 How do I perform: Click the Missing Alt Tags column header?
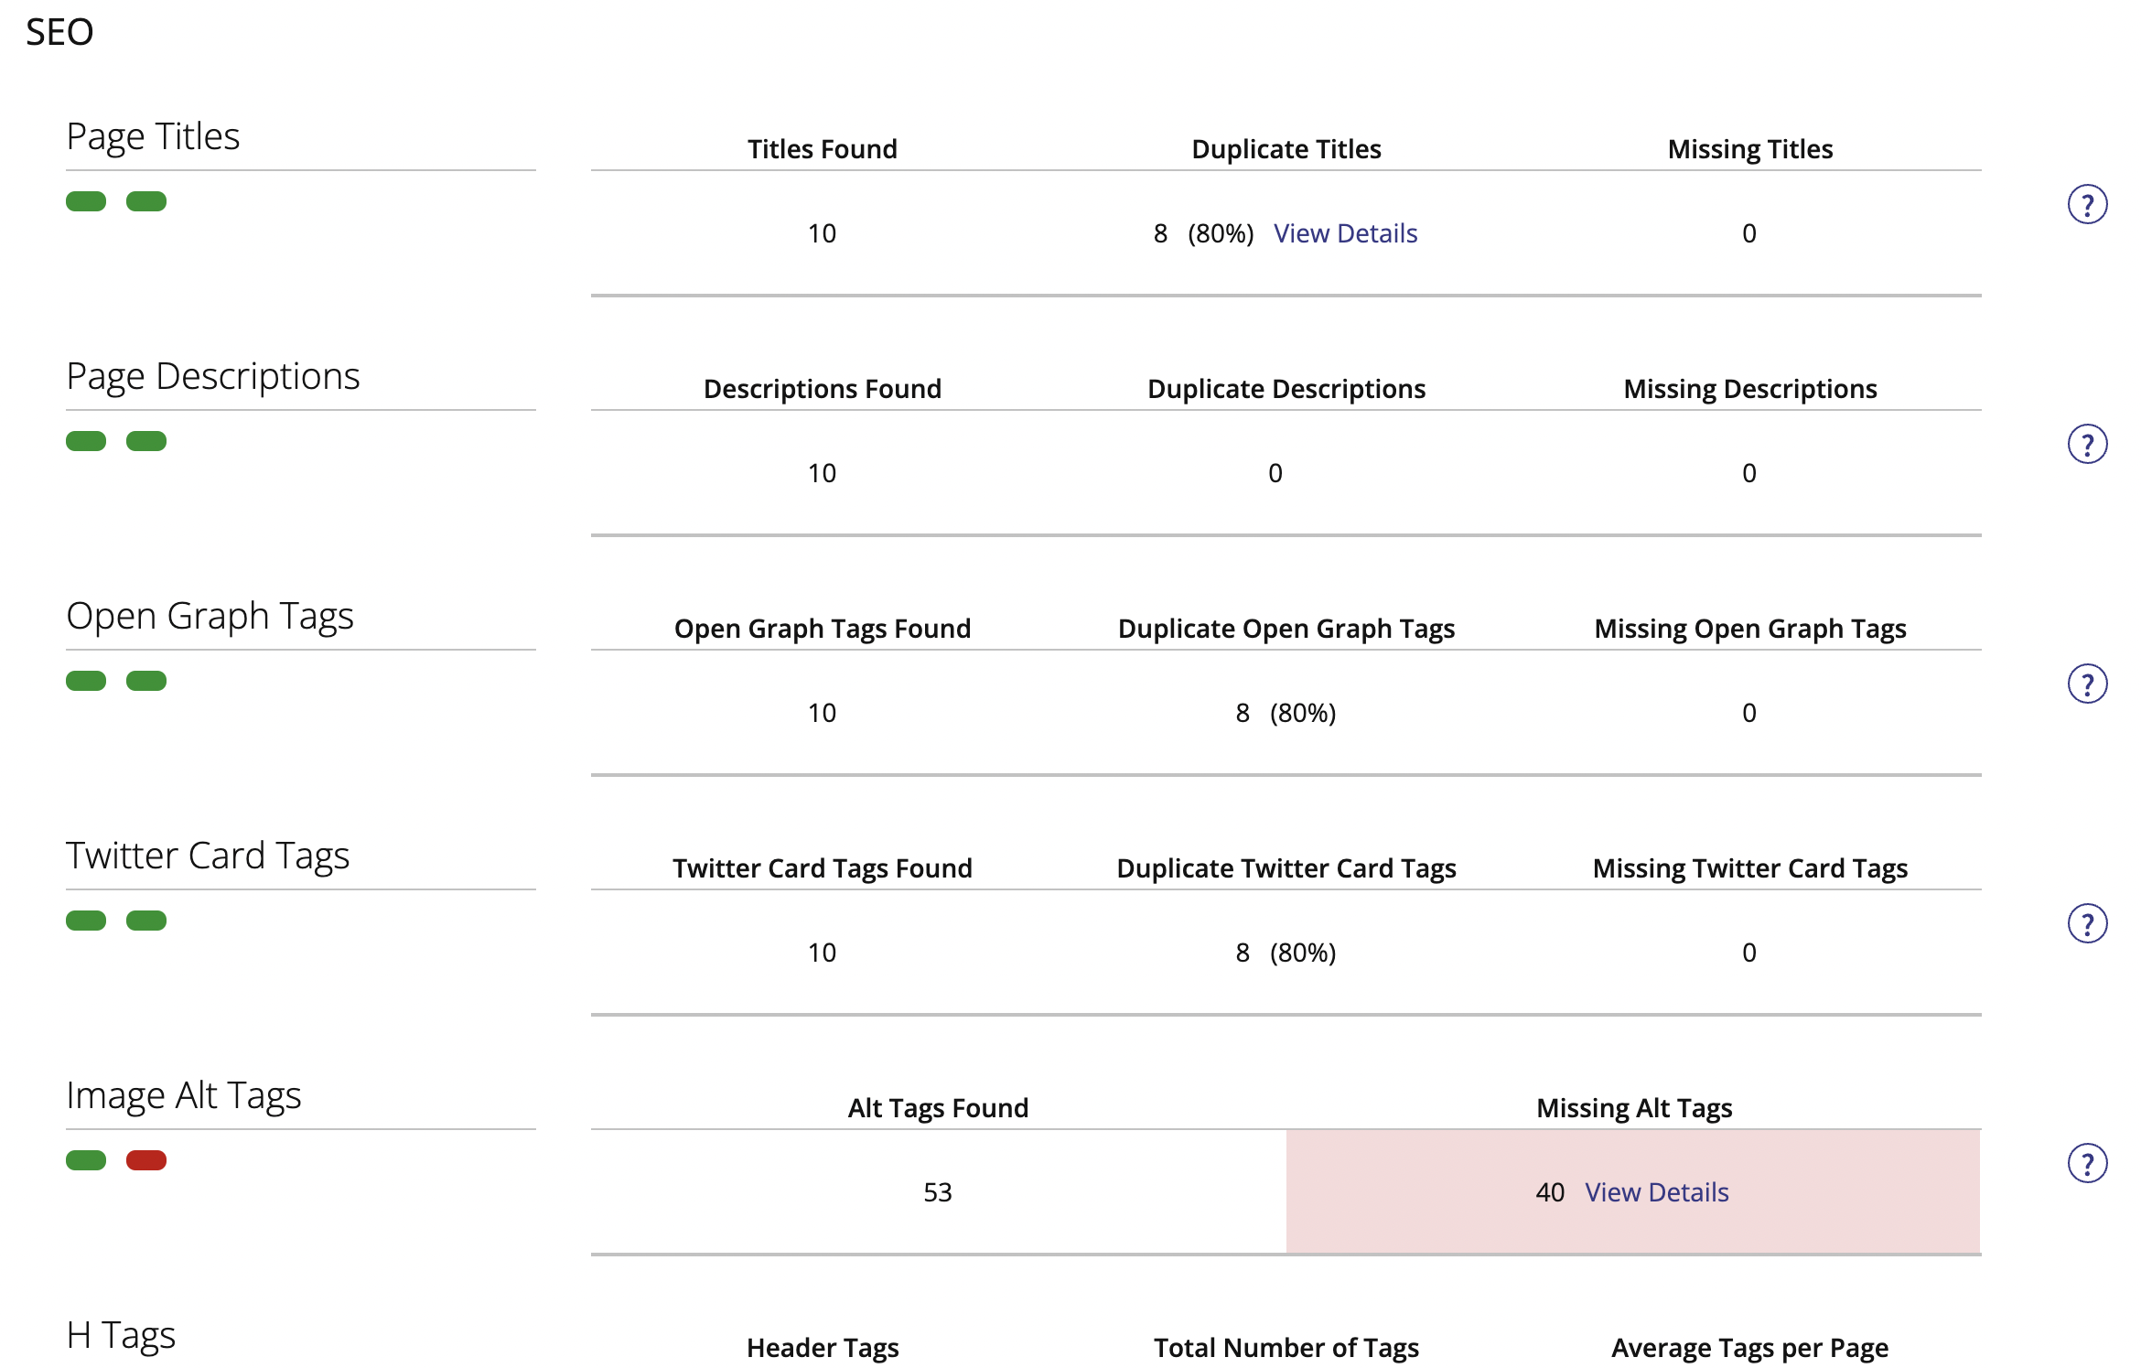(1634, 1108)
